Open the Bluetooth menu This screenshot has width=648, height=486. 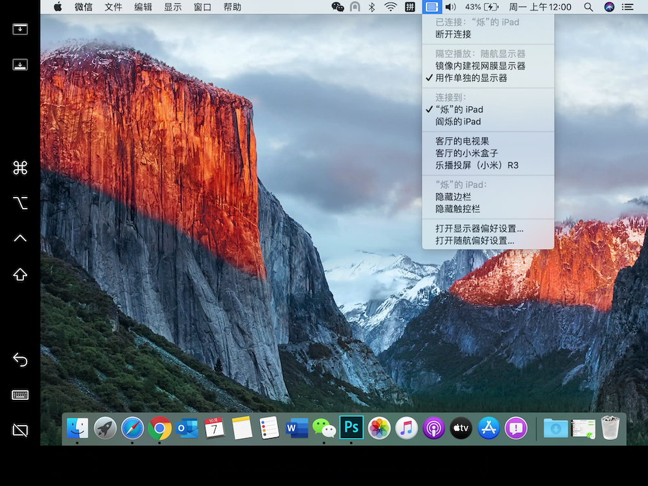371,7
